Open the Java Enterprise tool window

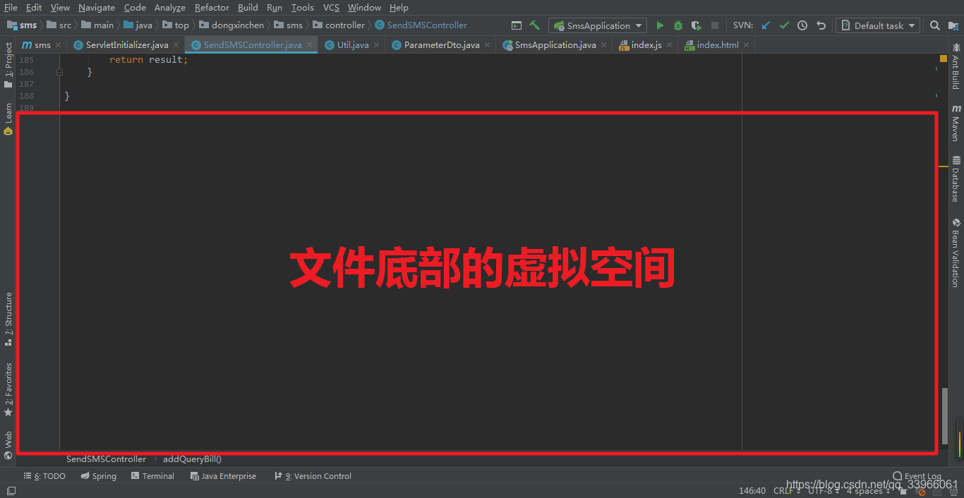223,476
